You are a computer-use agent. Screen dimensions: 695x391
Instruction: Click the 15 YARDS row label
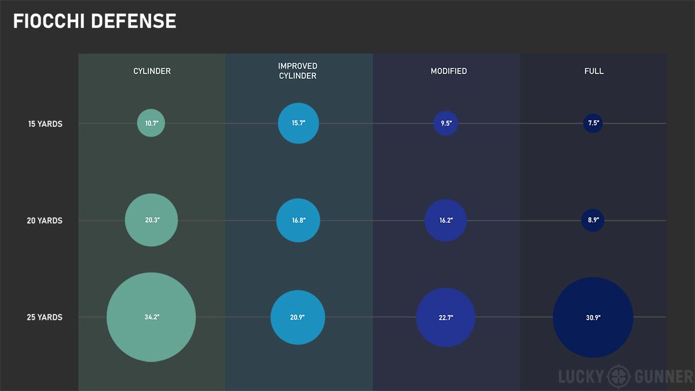coord(45,123)
